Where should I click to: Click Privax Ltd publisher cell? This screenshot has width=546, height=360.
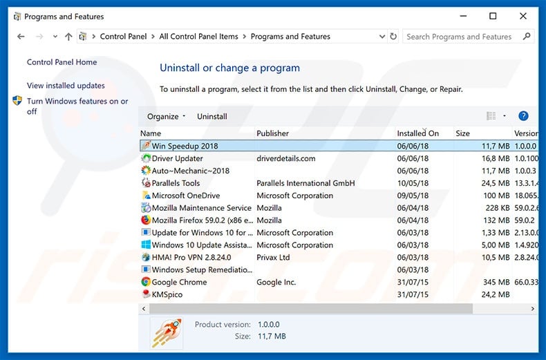pyautogui.click(x=273, y=257)
